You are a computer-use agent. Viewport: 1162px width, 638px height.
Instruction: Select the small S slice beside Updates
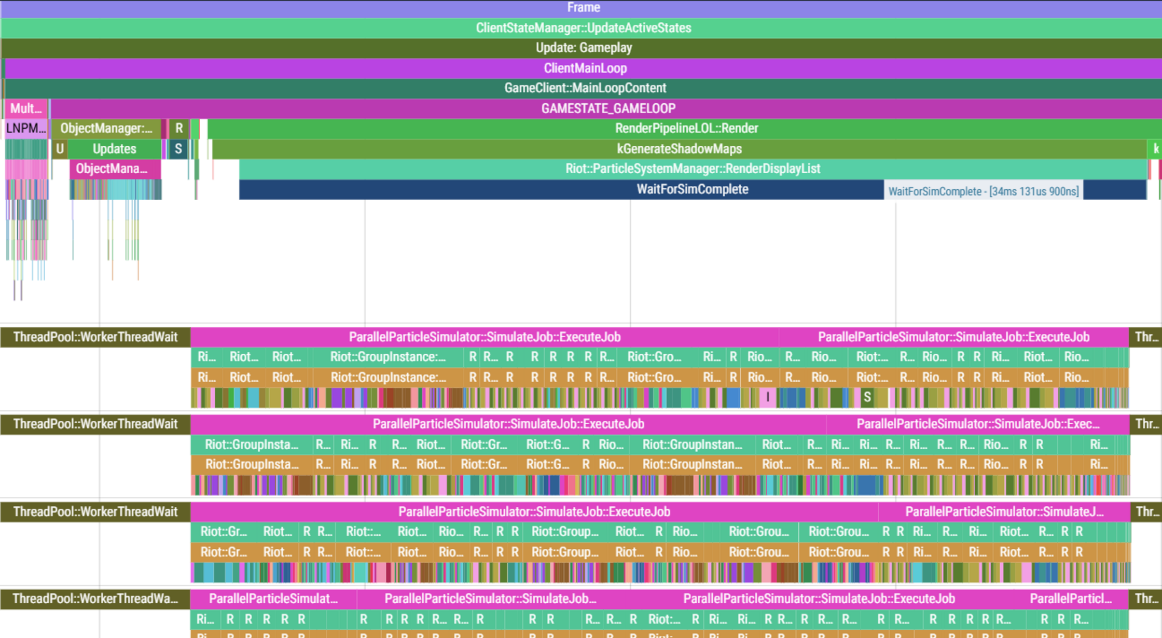178,149
